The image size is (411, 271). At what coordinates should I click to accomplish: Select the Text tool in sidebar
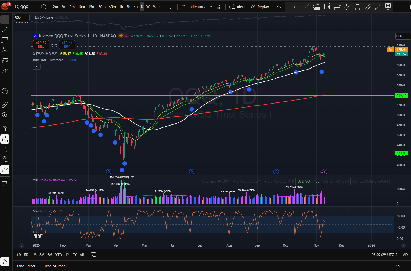5,81
